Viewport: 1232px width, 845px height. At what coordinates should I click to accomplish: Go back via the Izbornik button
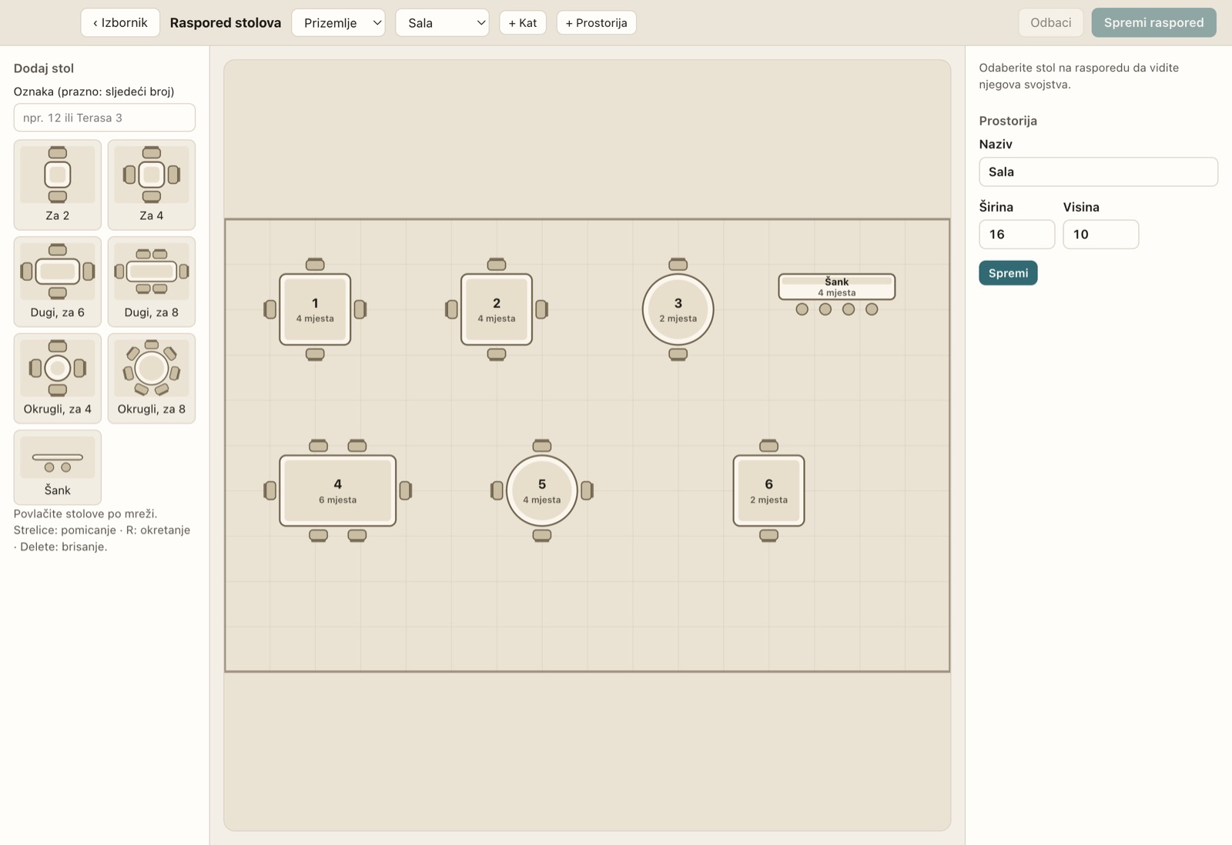pyautogui.click(x=120, y=23)
